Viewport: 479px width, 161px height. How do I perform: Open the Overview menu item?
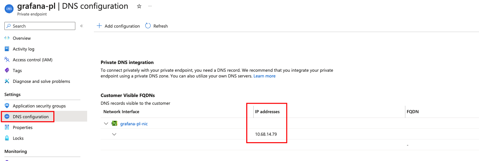(x=22, y=38)
